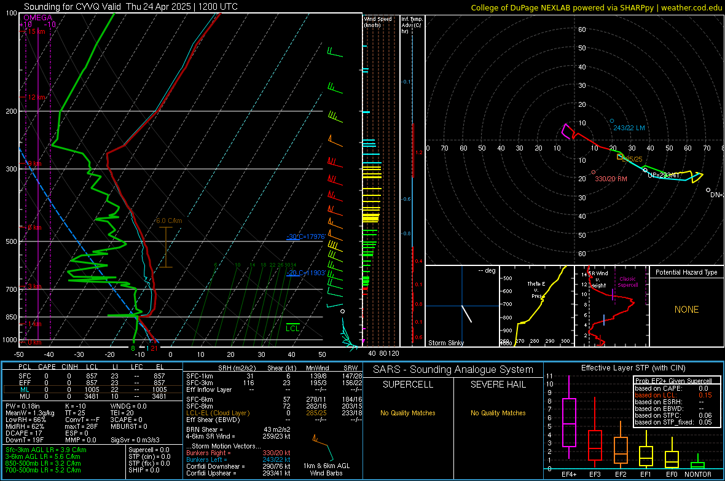Click the Classic Supercell annotation
Image resolution: width=725 pixels, height=481 pixels.
[628, 282]
